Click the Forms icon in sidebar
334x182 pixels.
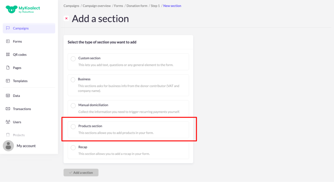pyautogui.click(x=8, y=42)
